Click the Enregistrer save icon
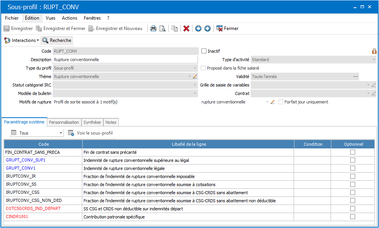This screenshot has height=228, width=379. point(7,28)
